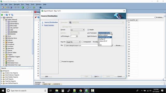
Task: Click the Task View taskbar icon
Action: pos(51,90)
